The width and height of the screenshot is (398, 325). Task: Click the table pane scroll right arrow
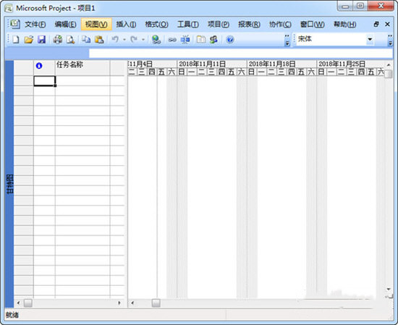[119, 303]
